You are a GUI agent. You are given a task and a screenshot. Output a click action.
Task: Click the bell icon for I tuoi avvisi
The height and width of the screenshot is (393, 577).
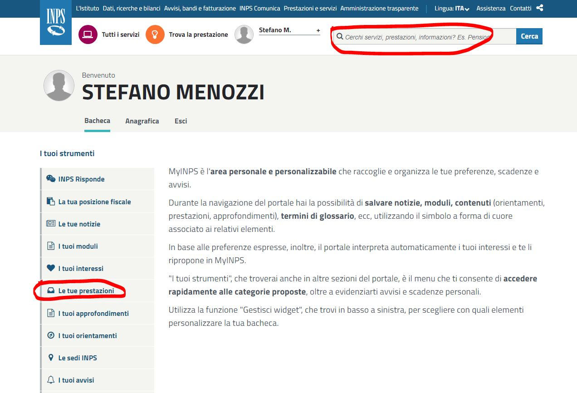(51, 380)
